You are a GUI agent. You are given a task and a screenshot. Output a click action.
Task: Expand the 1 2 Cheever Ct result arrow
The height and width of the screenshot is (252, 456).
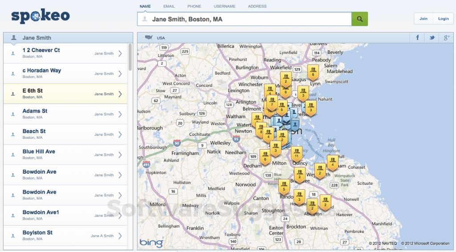(120, 53)
